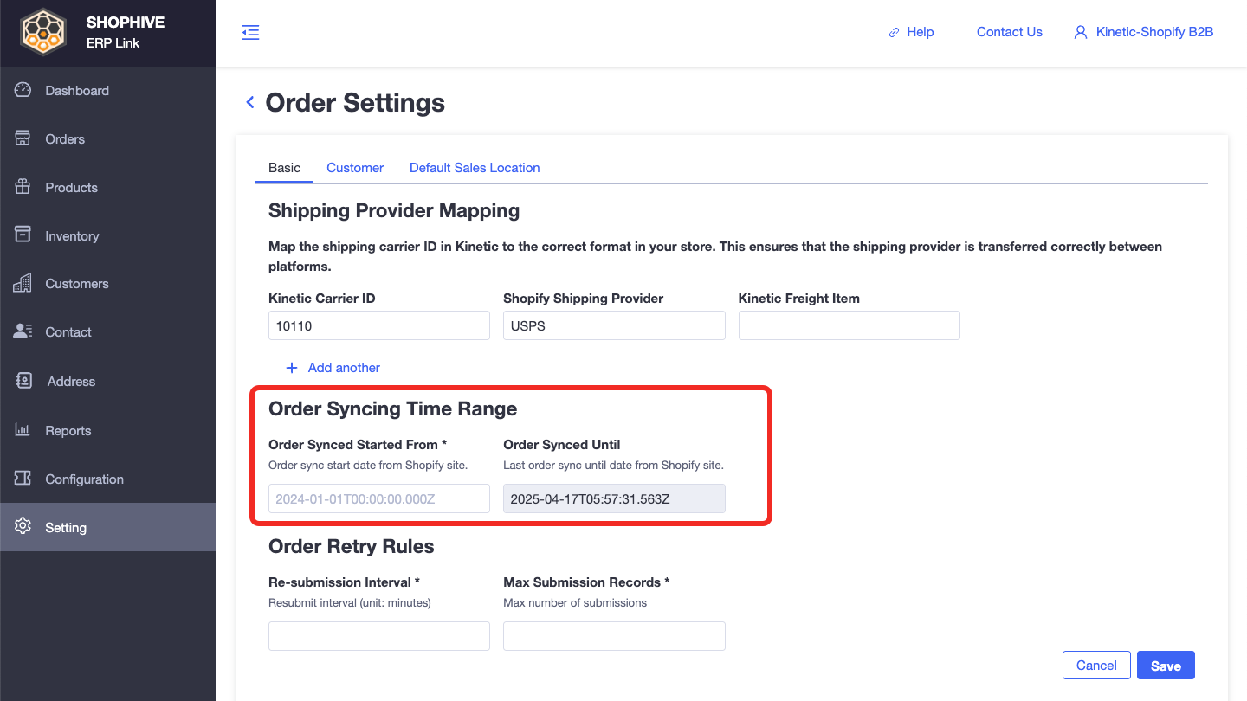1247x701 pixels.
Task: Click the Re-submission Interval input field
Action: click(x=379, y=636)
